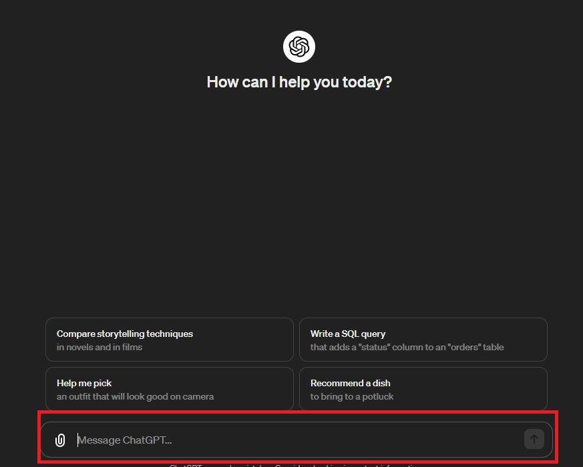The image size is (583, 467).
Task: Click the send message arrow button
Action: click(x=534, y=439)
